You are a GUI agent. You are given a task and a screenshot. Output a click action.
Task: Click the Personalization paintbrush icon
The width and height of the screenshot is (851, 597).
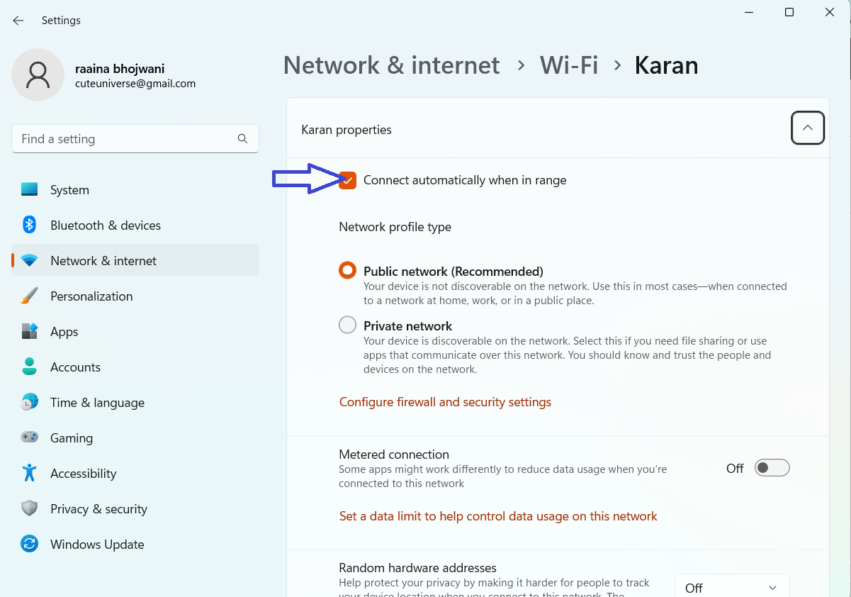point(29,296)
